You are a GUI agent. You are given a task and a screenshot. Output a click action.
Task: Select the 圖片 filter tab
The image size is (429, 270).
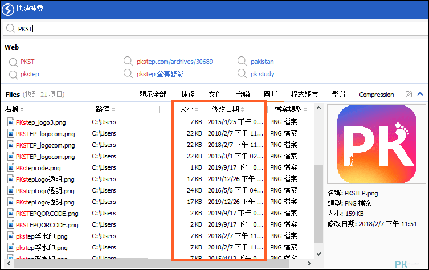coord(270,95)
